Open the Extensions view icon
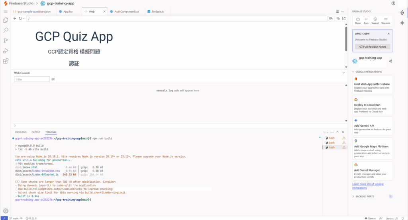This screenshot has width=408, height=220. [x=6, y=61]
